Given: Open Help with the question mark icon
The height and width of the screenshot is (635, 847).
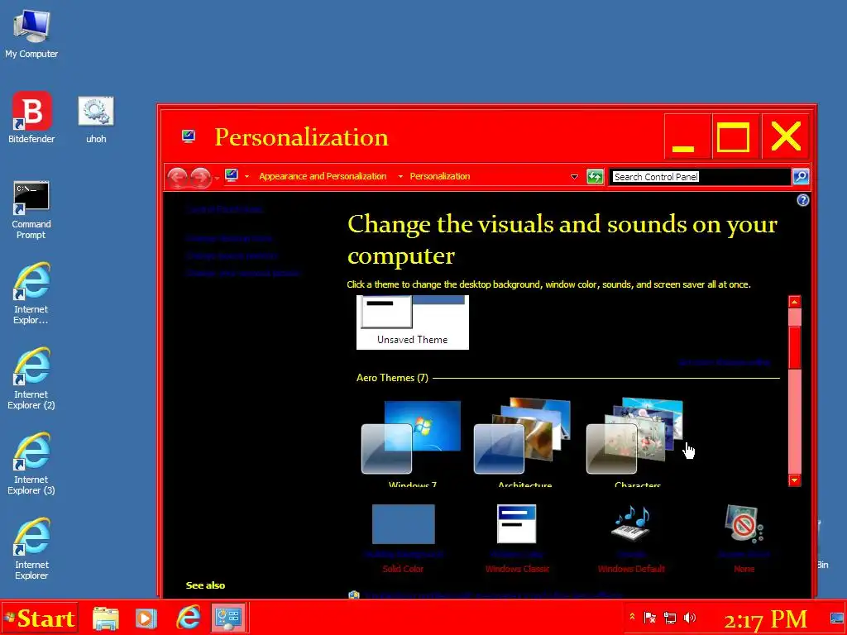Looking at the screenshot, I should pos(802,200).
